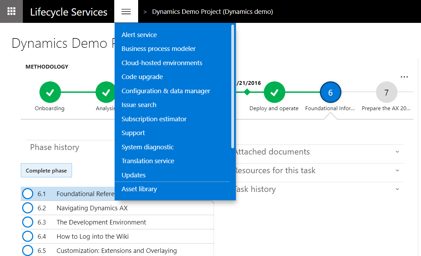
Task: Select Navigating Dynamics AX task row
Action: point(117,208)
